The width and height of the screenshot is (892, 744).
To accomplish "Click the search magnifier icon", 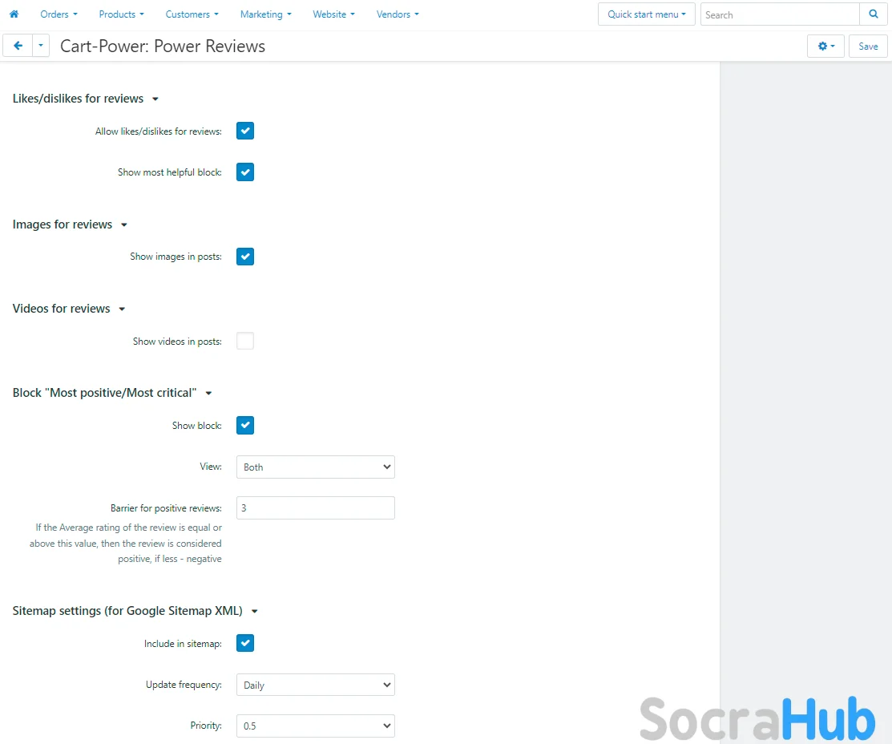I will point(874,14).
